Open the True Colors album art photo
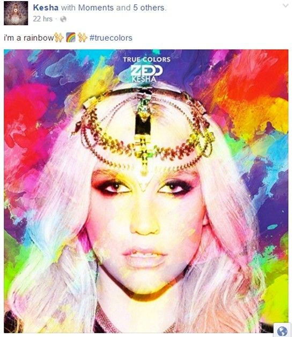This screenshot has height=337, width=295. (x=146, y=191)
